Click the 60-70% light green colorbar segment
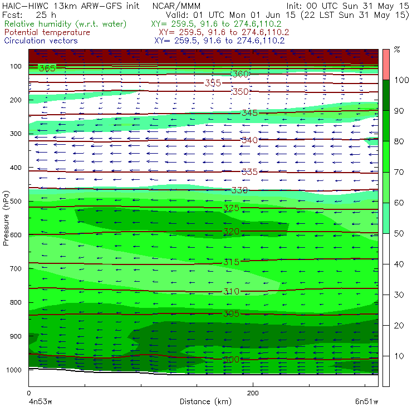The width and height of the screenshot is (412, 412). coord(386,187)
